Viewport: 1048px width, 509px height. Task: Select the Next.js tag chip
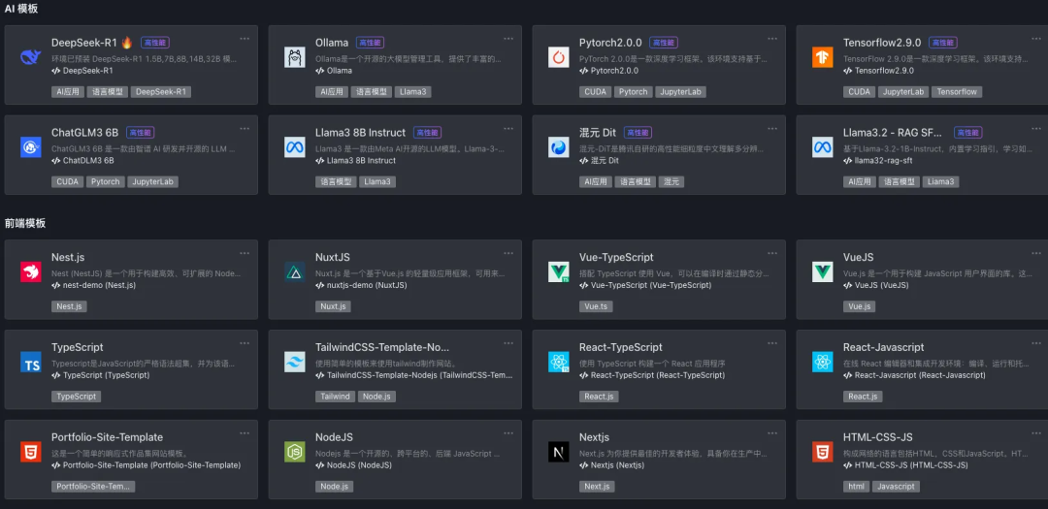(596, 487)
